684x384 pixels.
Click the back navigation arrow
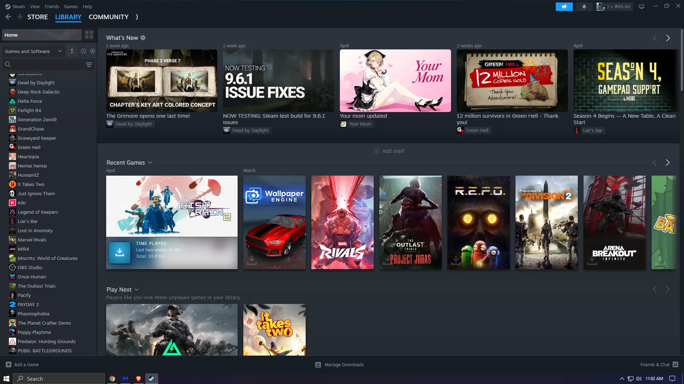tap(8, 17)
